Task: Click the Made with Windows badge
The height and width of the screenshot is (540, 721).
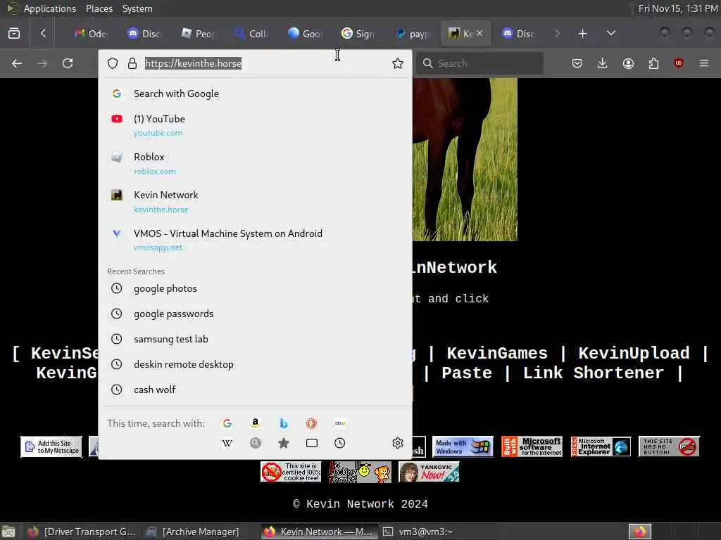Action: (x=463, y=446)
